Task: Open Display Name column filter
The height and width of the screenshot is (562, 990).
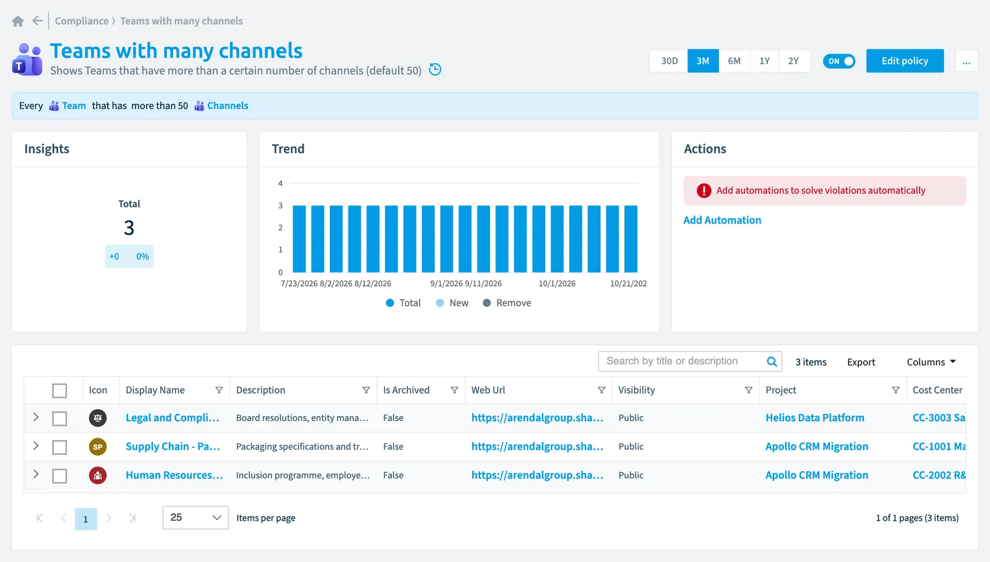Action: [x=218, y=391]
